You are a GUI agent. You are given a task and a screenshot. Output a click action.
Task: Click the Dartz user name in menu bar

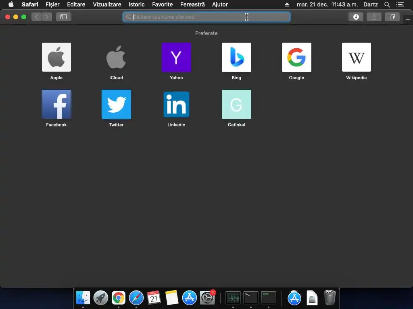pyautogui.click(x=370, y=4)
